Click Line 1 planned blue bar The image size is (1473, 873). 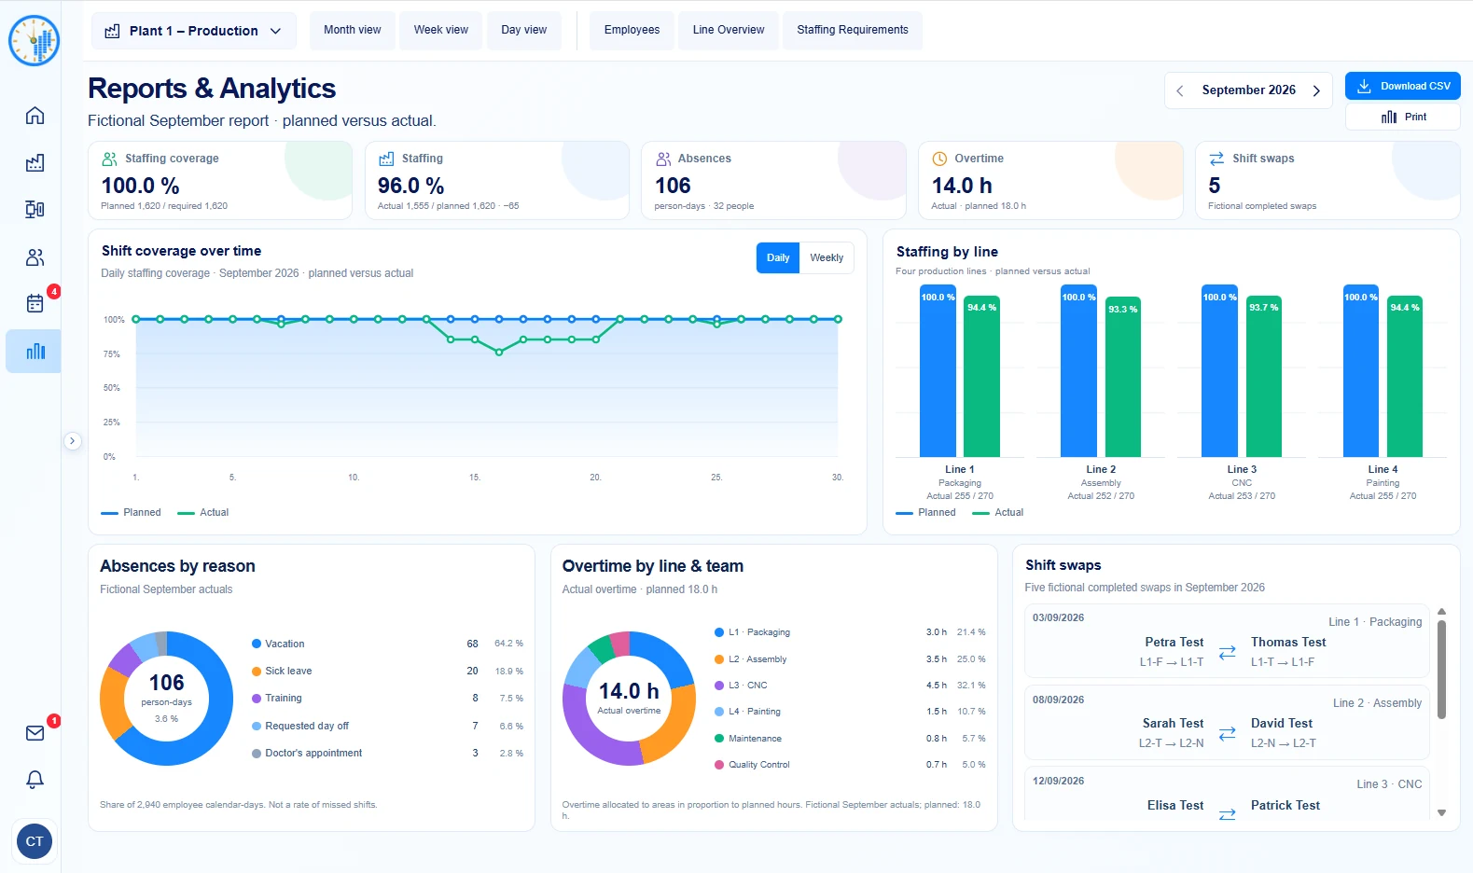point(938,370)
